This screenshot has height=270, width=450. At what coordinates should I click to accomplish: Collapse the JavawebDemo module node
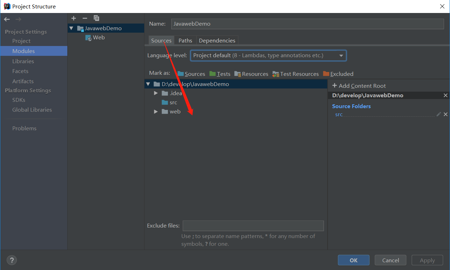click(x=72, y=28)
